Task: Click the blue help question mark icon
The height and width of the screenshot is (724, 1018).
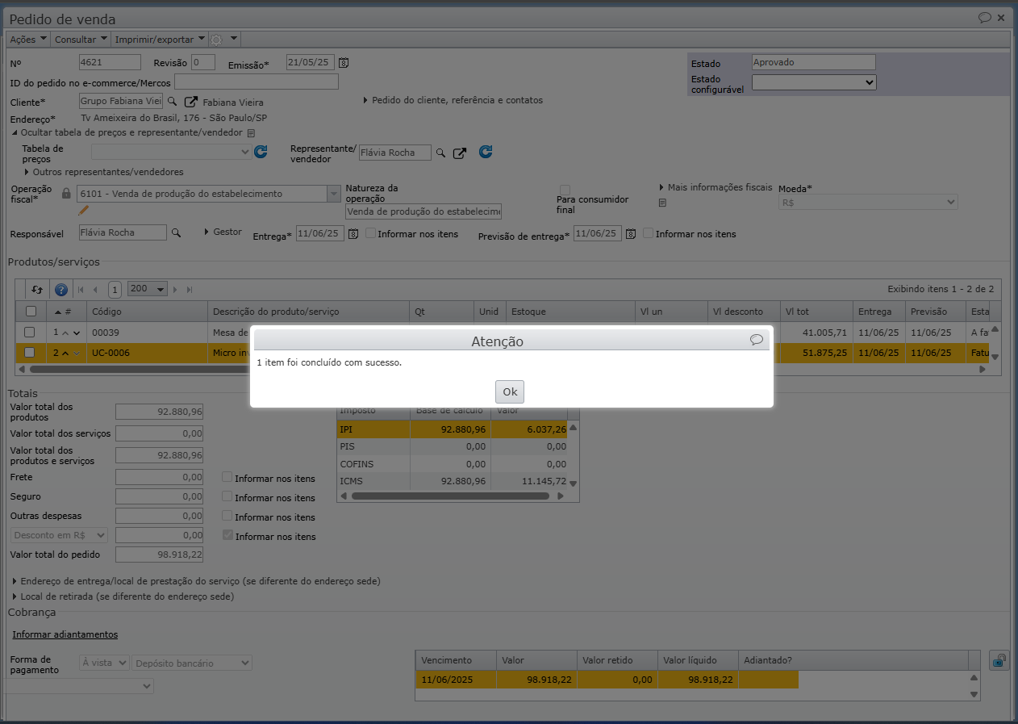Action: coord(61,289)
